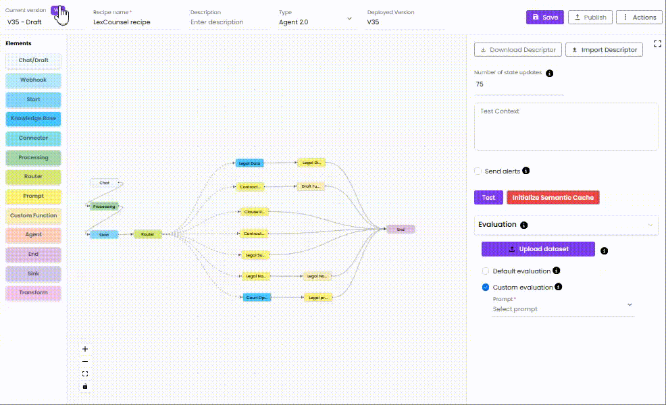Click info icon beside Evaluation heading
This screenshot has height=405, width=666.
[524, 225]
